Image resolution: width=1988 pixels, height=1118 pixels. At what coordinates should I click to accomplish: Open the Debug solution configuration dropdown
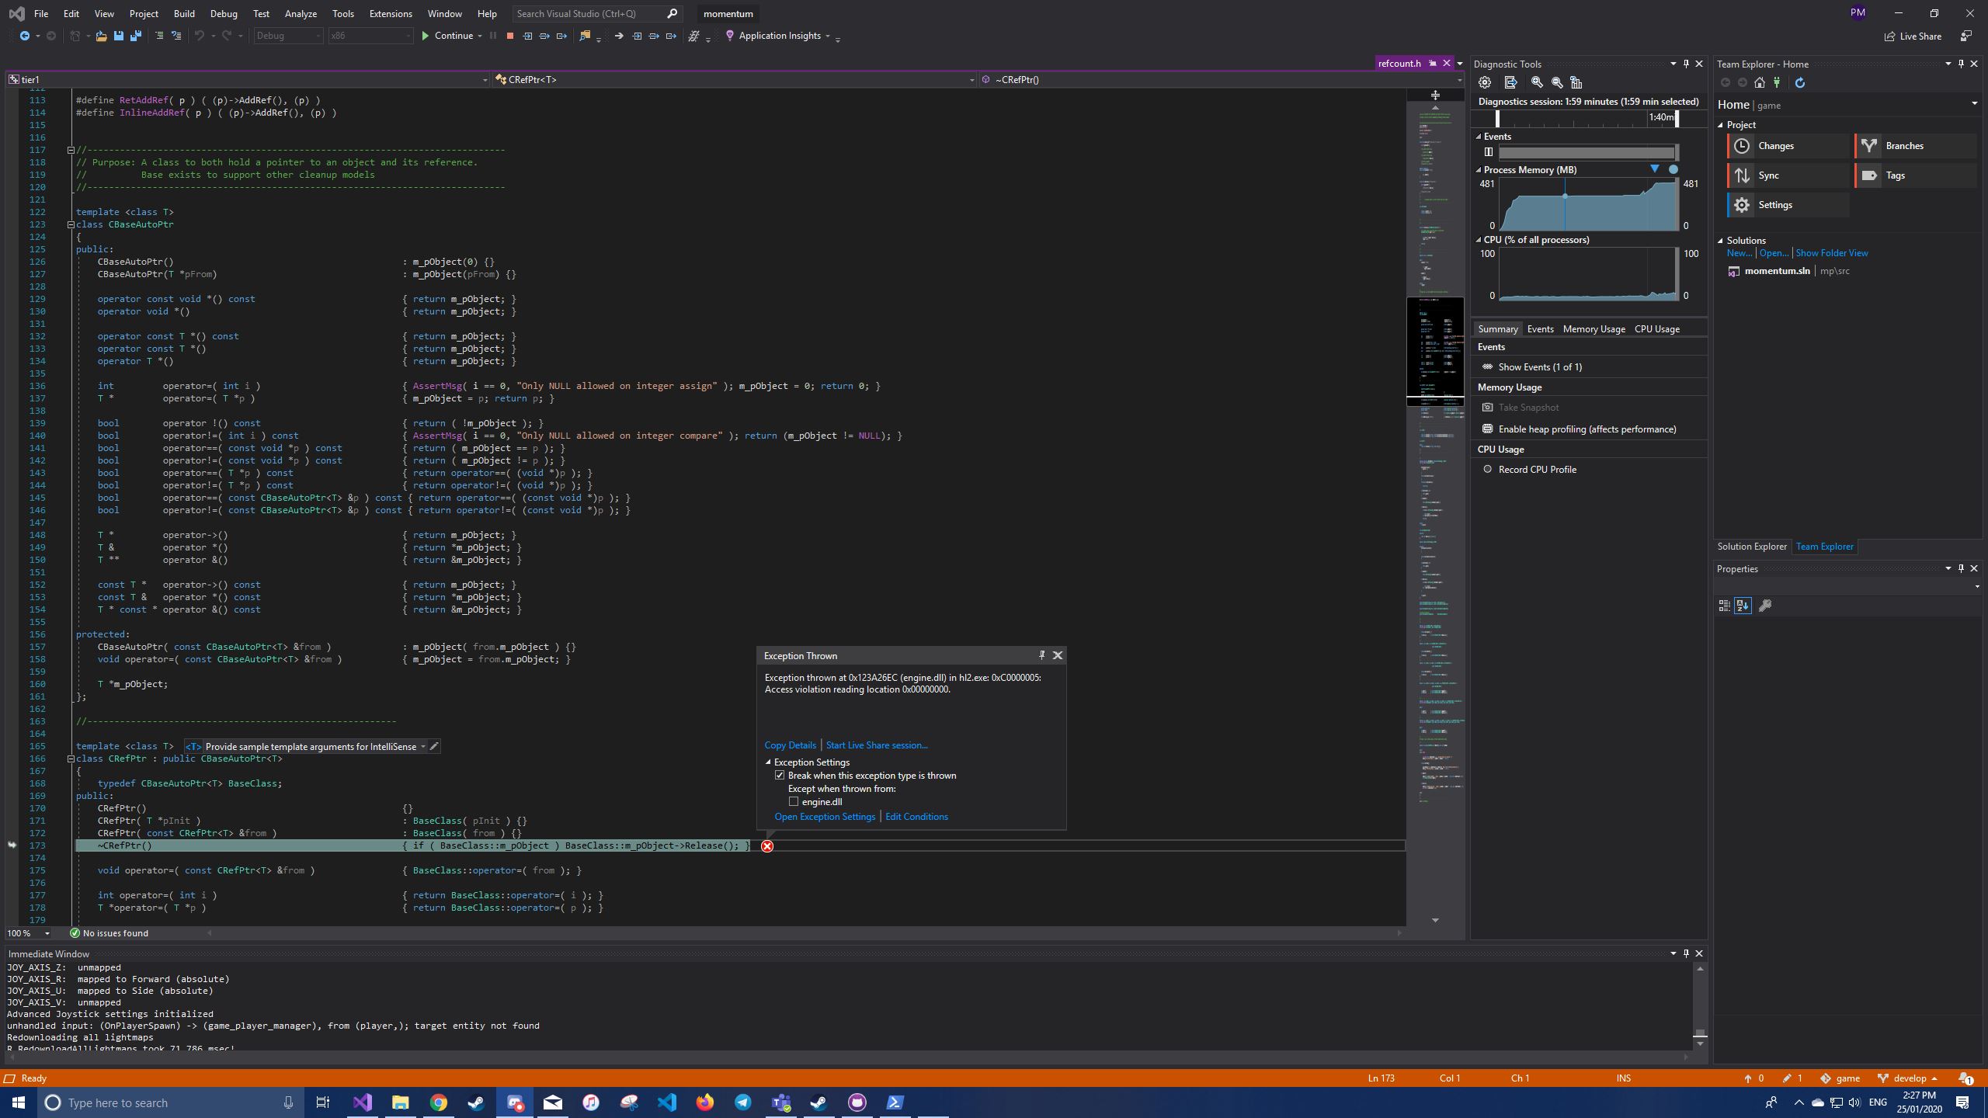(x=288, y=36)
